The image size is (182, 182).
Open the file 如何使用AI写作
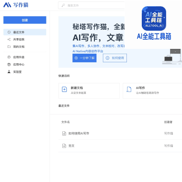pyautogui.click(x=79, y=133)
